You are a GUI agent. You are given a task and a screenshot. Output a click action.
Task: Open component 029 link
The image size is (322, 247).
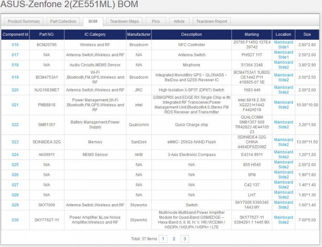pos(15,205)
